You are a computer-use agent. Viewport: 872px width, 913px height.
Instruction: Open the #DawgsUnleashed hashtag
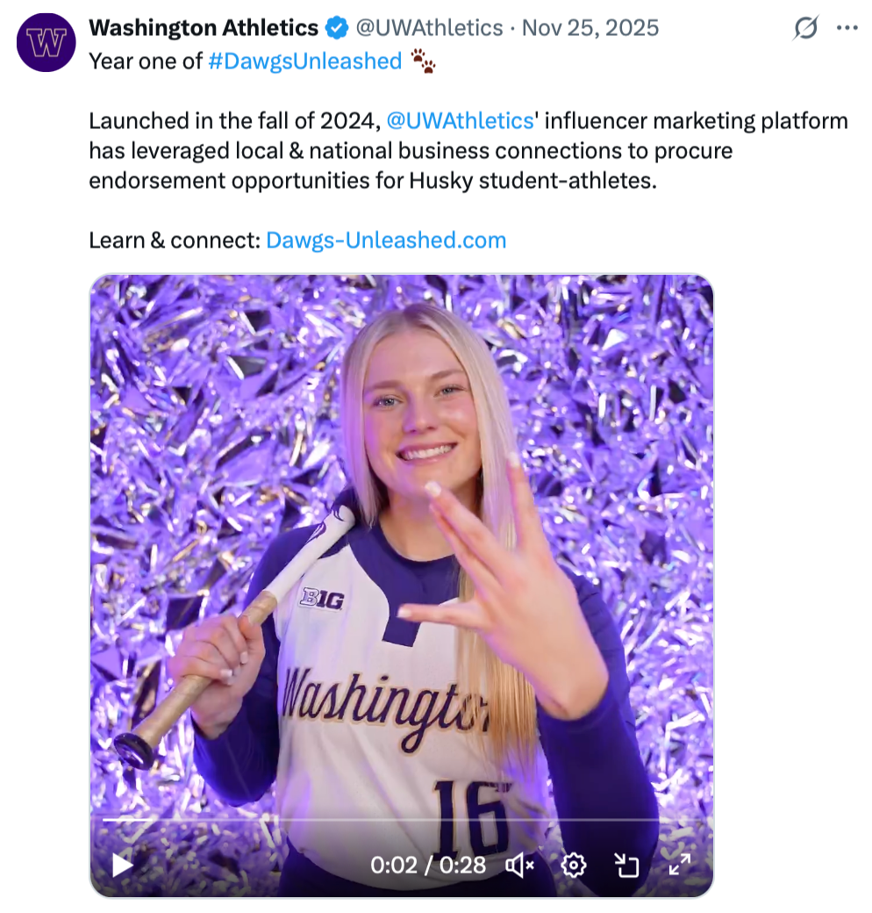[x=304, y=61]
